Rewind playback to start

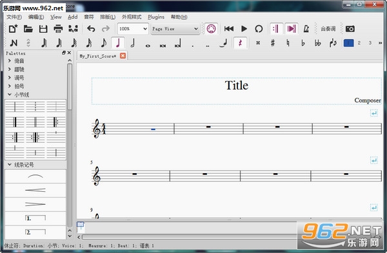[x=229, y=29]
